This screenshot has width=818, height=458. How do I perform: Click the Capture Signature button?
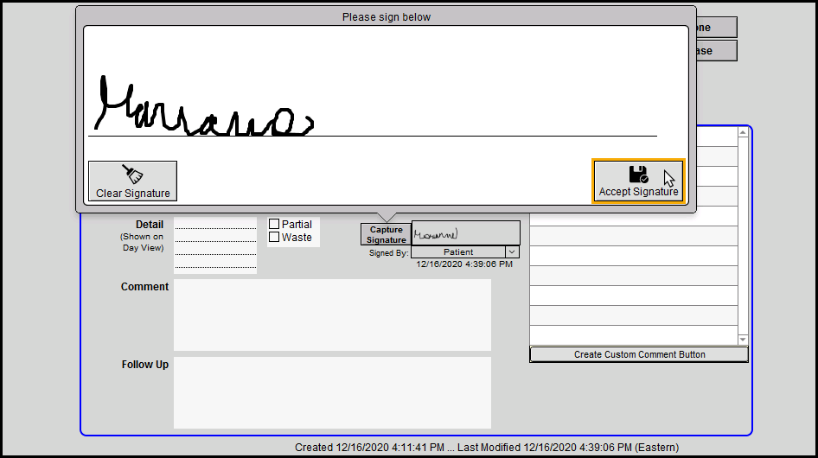click(386, 234)
